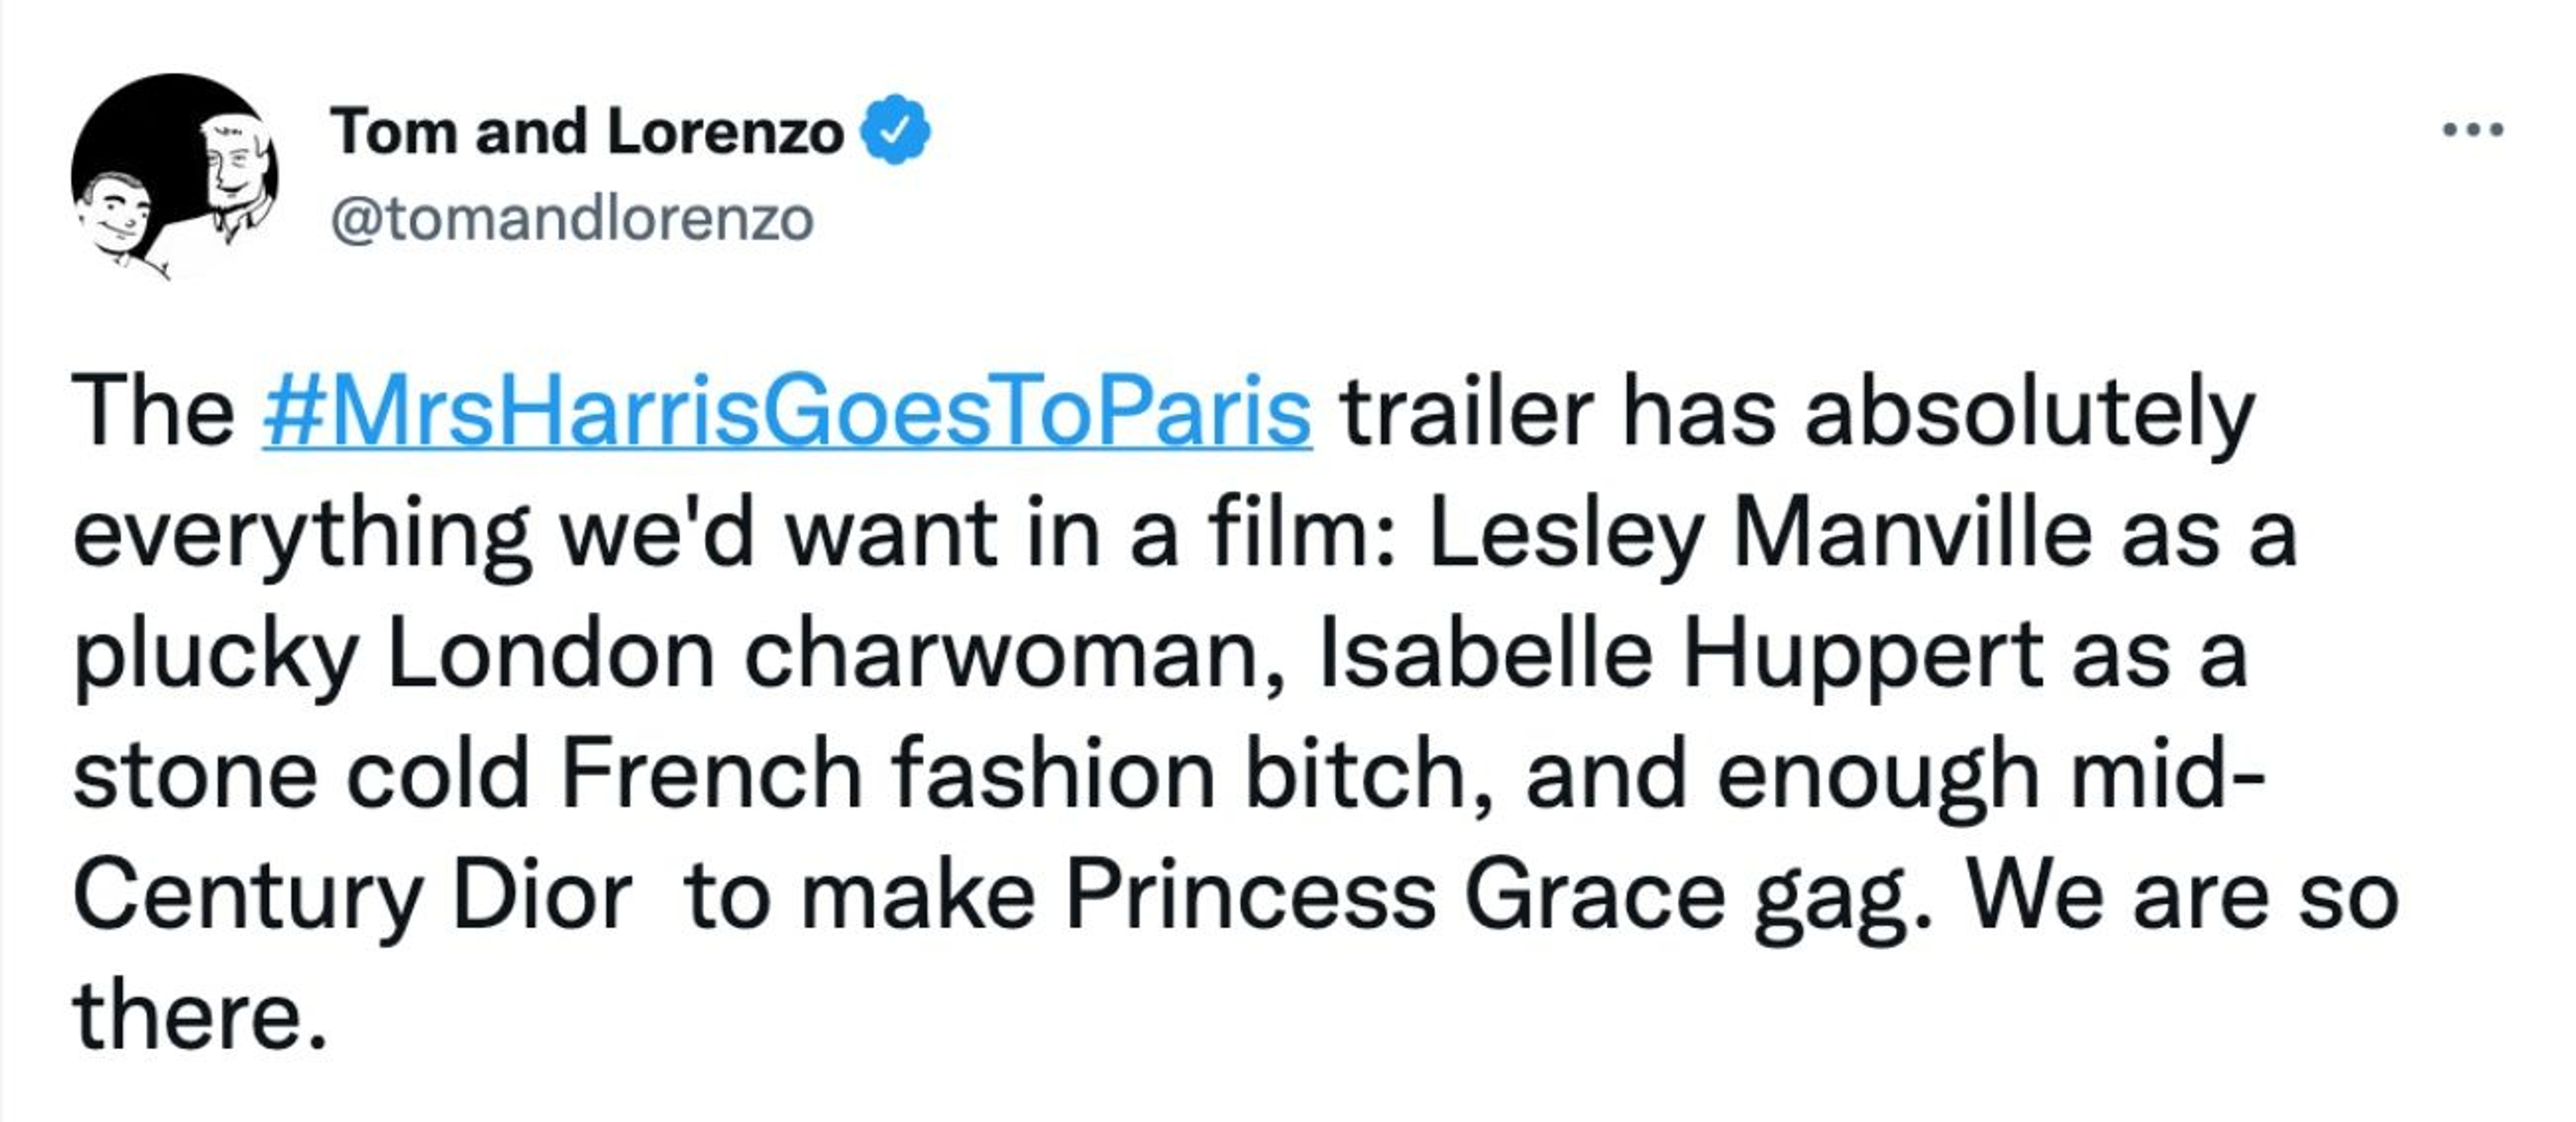2576x1122 pixels.
Task: Open the three-dot more options menu
Action: point(2472,130)
